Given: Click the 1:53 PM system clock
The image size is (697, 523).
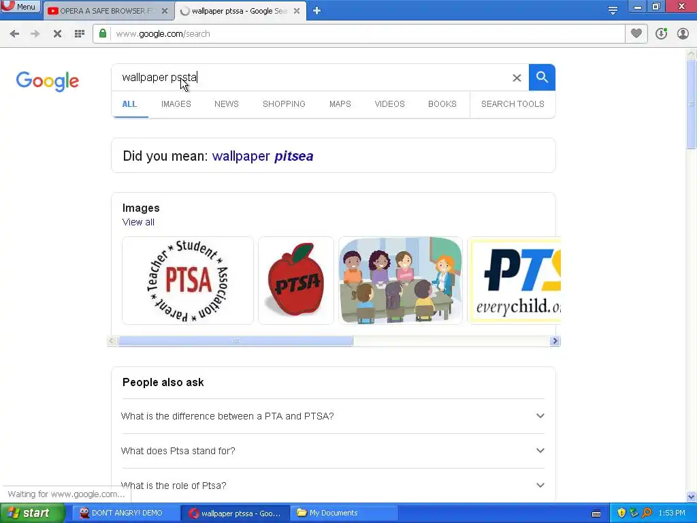Looking at the screenshot, I should [x=672, y=513].
